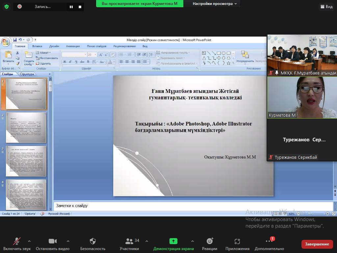
Task: Click Остановить видео camera icon
Action: (53, 241)
